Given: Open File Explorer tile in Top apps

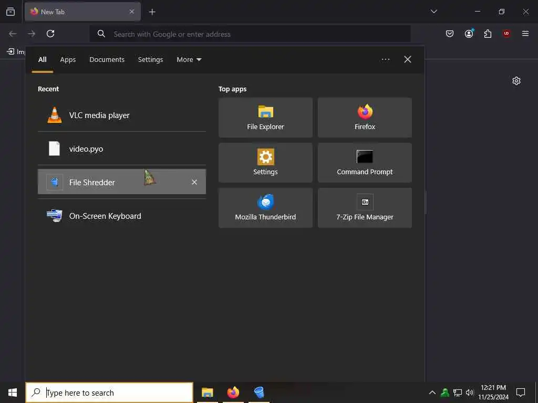Looking at the screenshot, I should (x=265, y=117).
